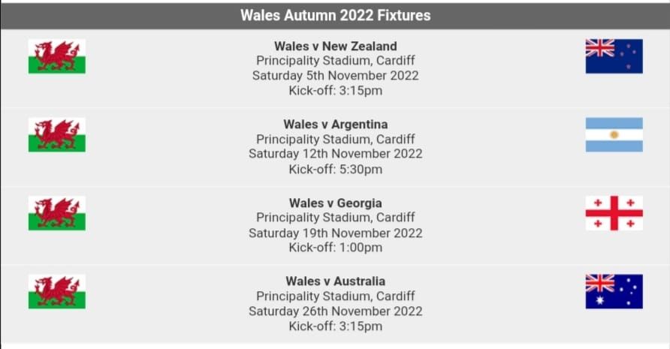Click the Wales Autumn 2022 Fixtures header
The image size is (670, 349).
335,15
